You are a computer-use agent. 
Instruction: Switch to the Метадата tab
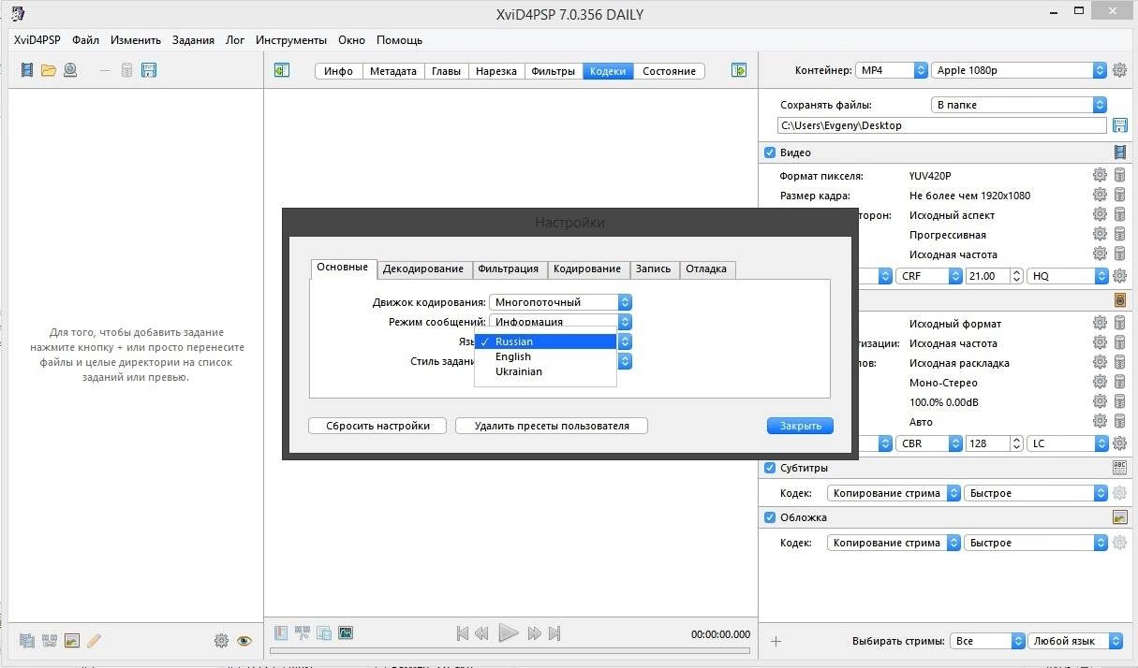tap(393, 71)
